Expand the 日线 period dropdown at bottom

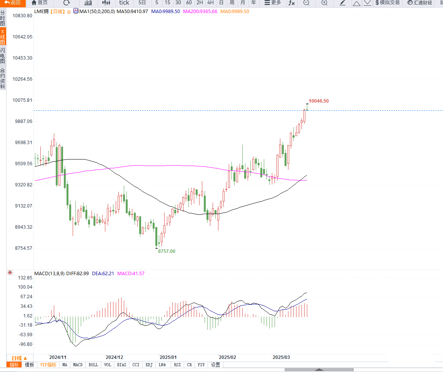[x=20, y=358]
